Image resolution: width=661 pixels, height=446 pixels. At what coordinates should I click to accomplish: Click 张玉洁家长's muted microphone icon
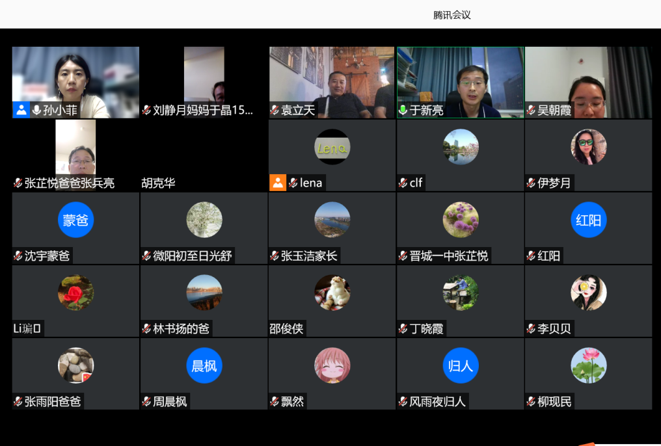click(275, 256)
